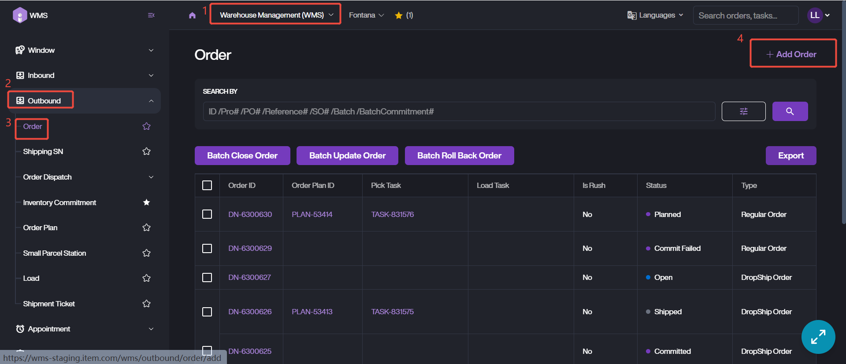Open Shipment Ticket in the sidebar
846x364 pixels.
pos(49,304)
